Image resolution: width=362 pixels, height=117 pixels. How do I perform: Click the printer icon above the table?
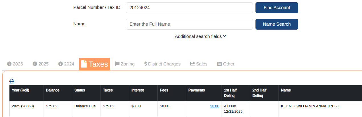pyautogui.click(x=11, y=81)
